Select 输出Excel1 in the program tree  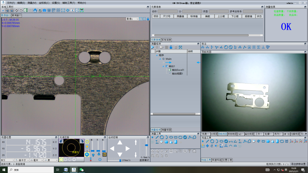click(178, 70)
